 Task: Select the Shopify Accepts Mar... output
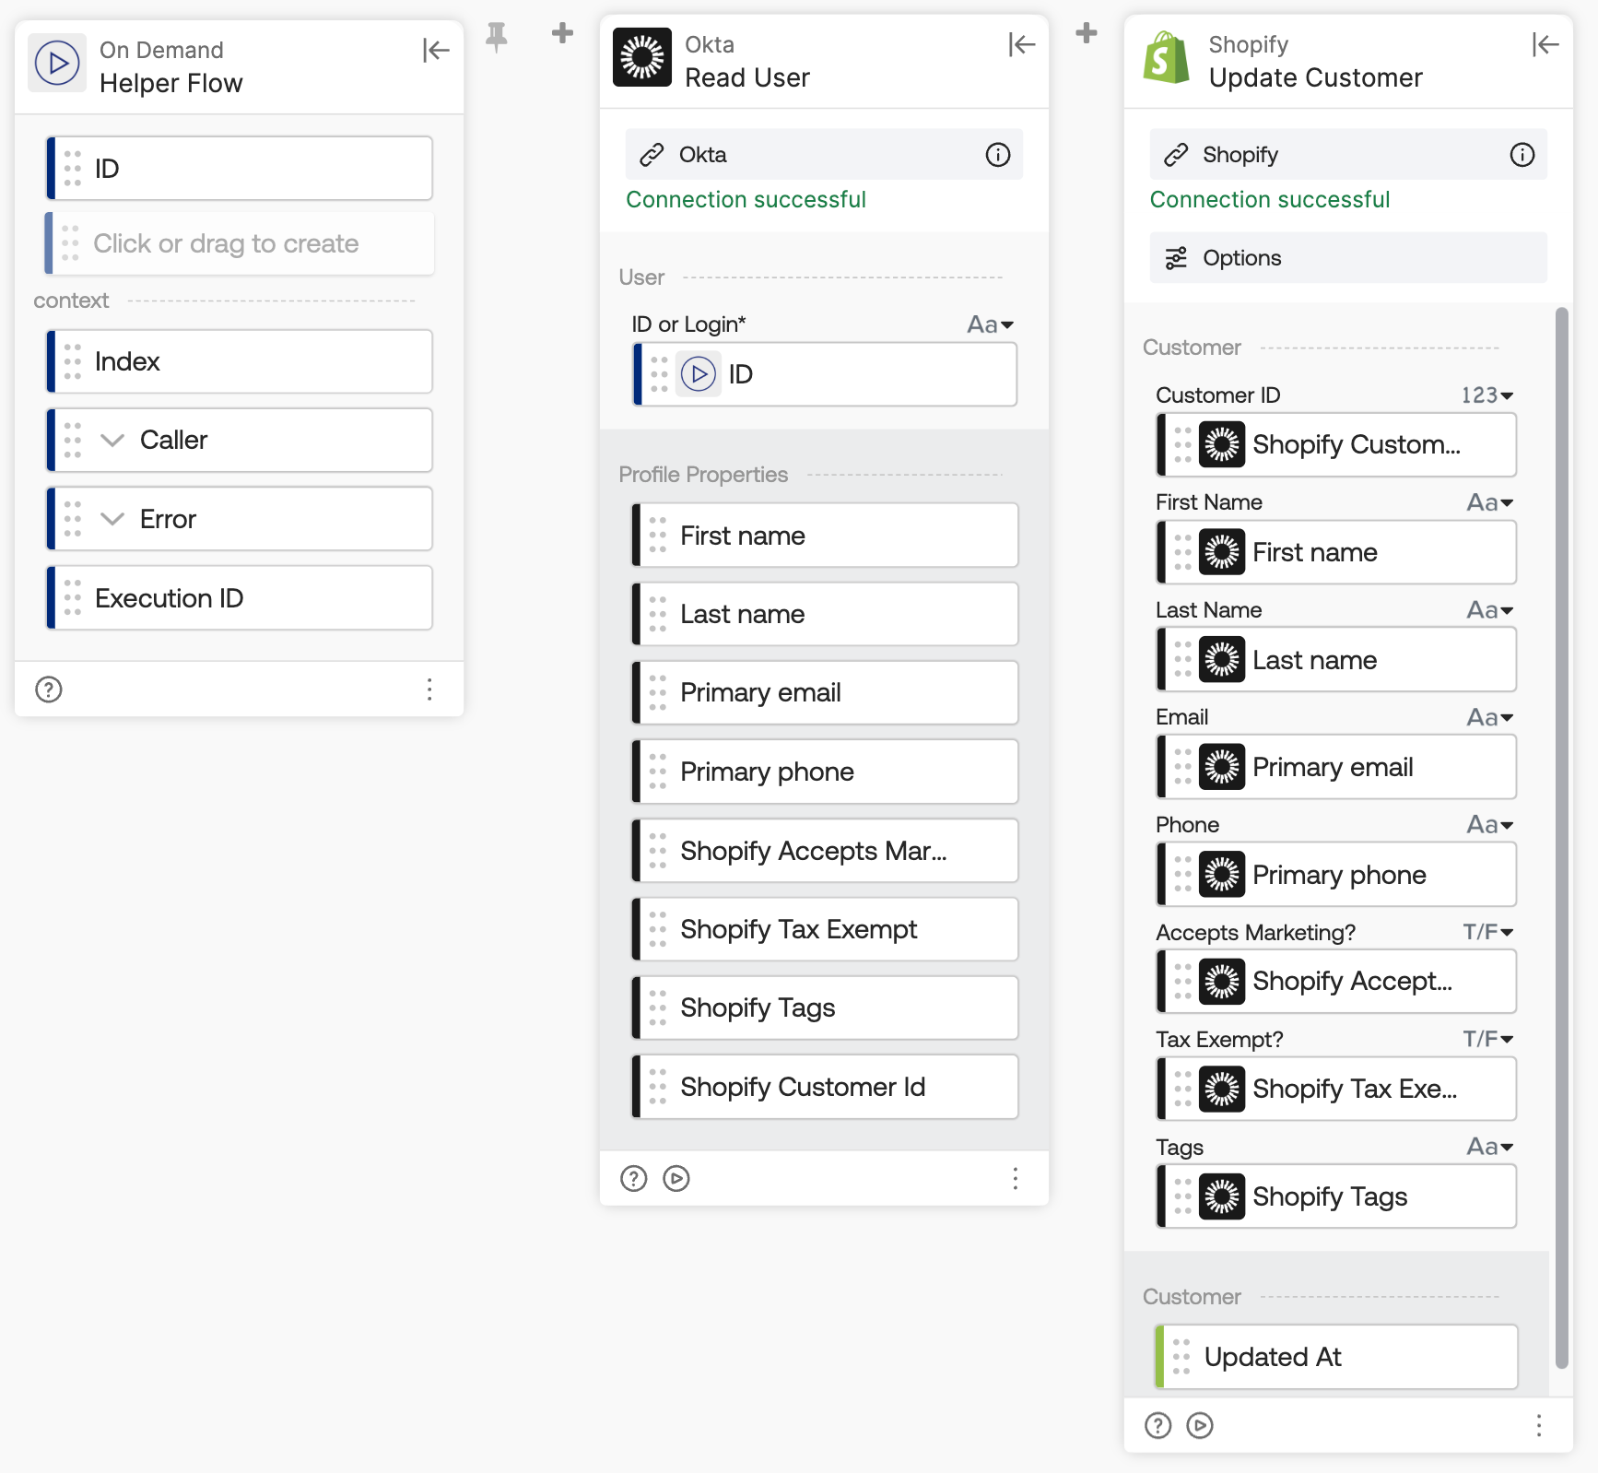coord(825,851)
